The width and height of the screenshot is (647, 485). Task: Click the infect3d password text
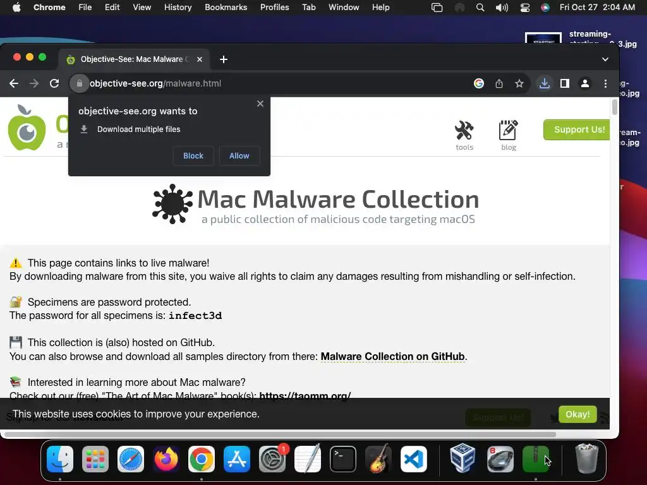pos(195,316)
